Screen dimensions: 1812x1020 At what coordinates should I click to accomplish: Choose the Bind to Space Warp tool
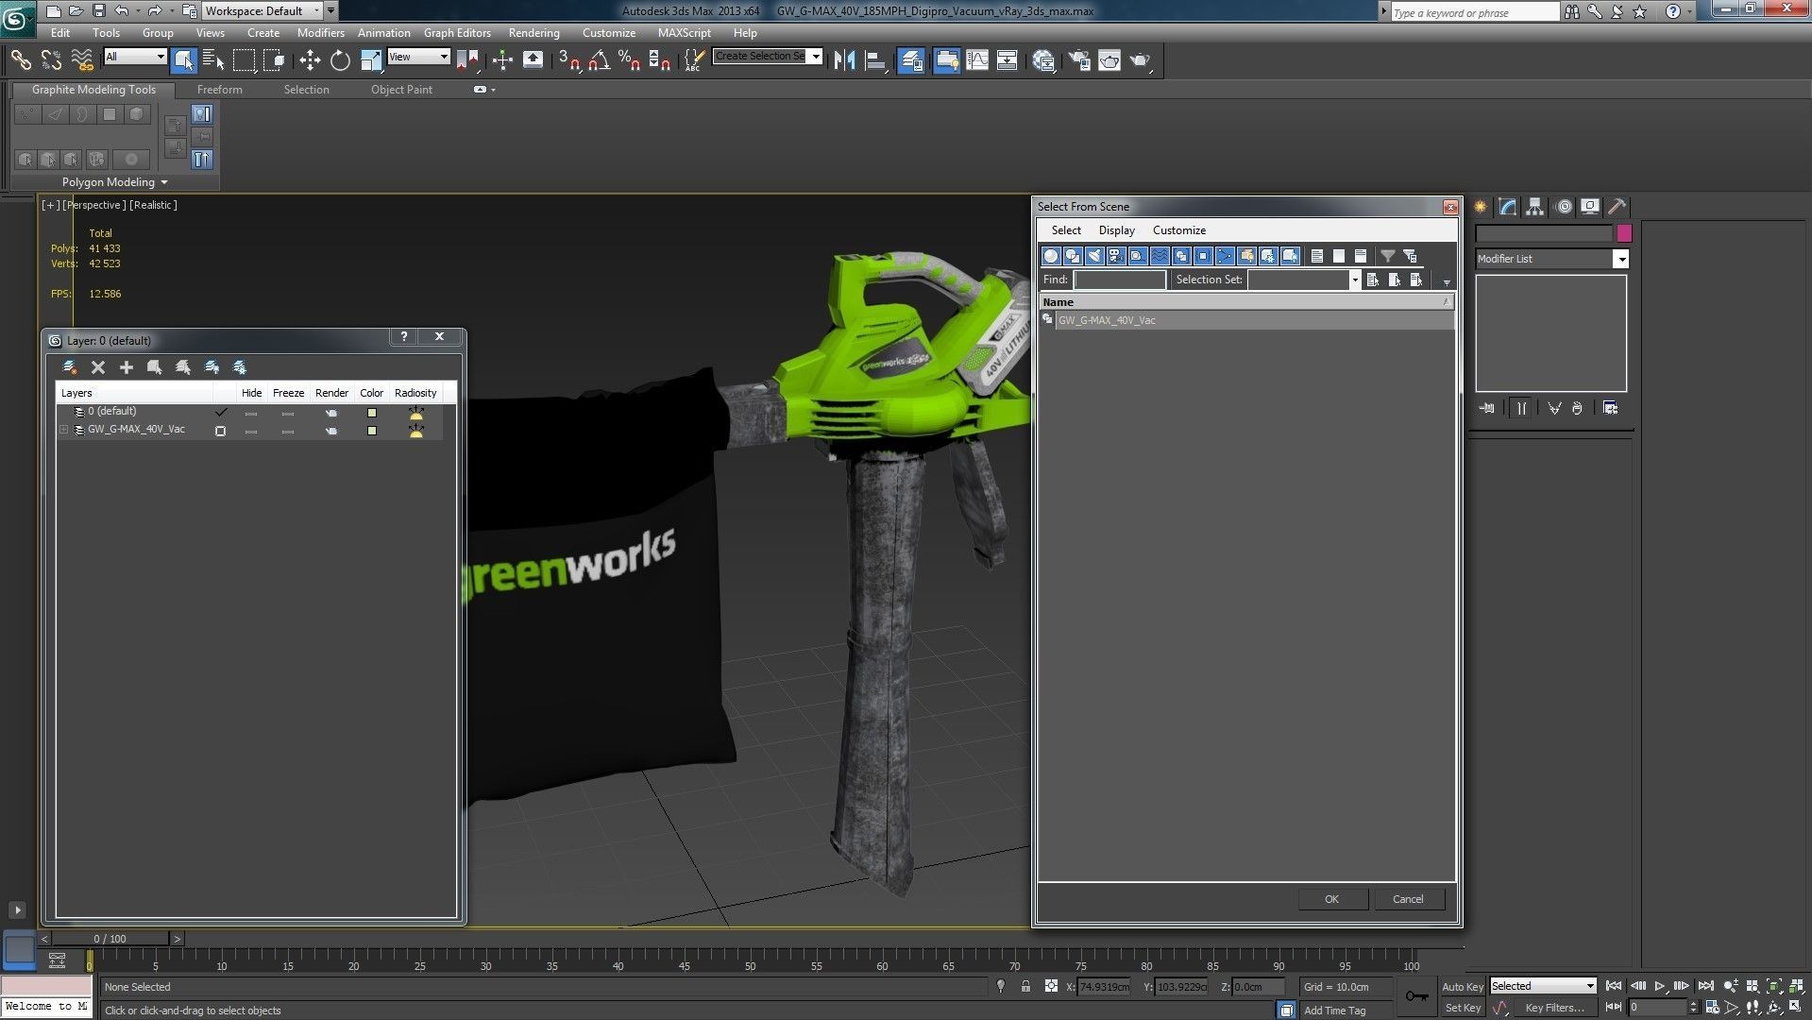pyautogui.click(x=82, y=59)
